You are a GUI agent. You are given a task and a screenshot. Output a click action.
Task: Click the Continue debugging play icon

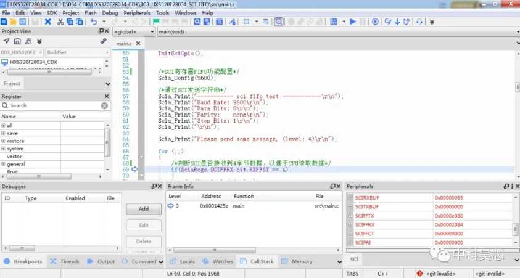(x=353, y=22)
